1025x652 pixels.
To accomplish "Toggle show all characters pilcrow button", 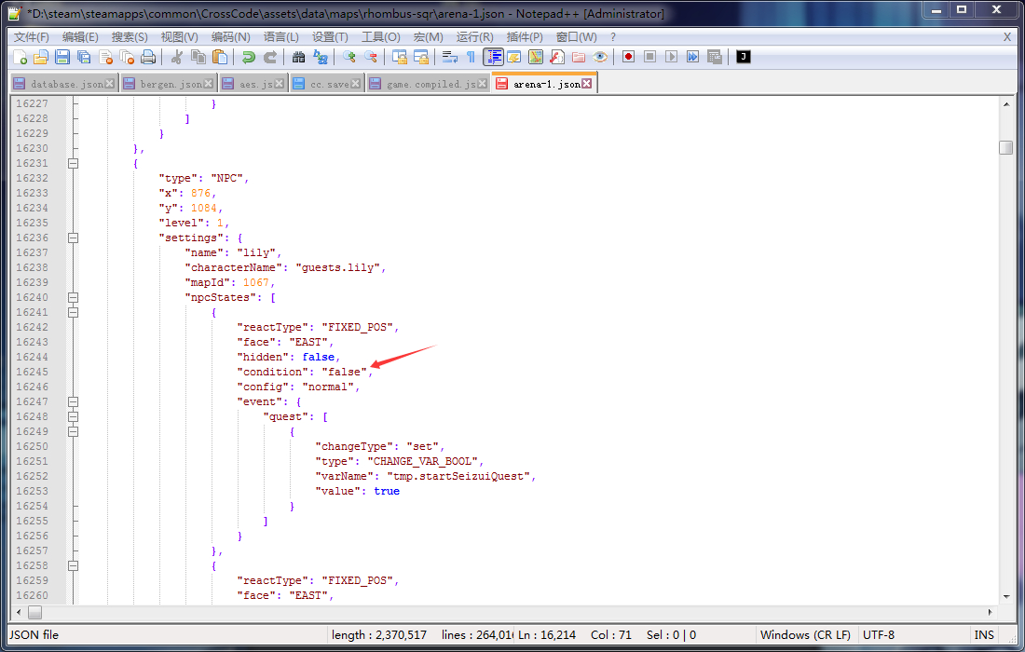I will [x=471, y=57].
